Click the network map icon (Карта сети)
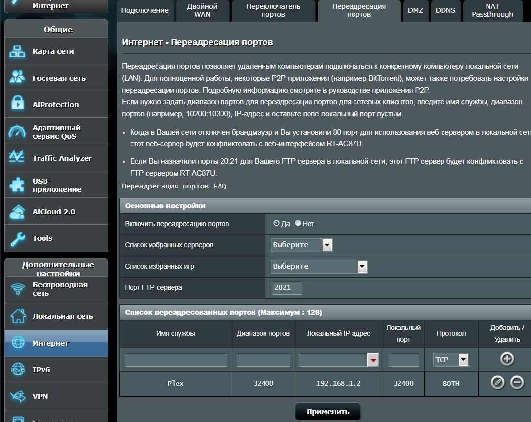The image size is (531, 422). pos(18,51)
